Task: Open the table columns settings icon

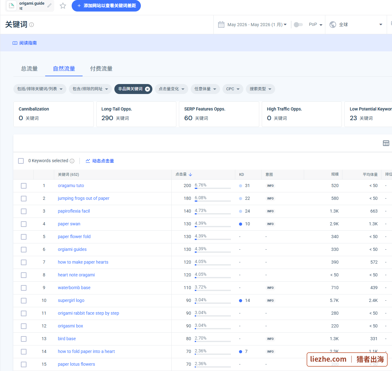Action: click(x=386, y=143)
